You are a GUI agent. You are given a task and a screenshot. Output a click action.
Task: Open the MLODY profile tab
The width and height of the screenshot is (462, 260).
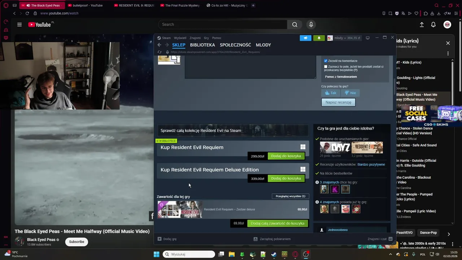tap(263, 45)
